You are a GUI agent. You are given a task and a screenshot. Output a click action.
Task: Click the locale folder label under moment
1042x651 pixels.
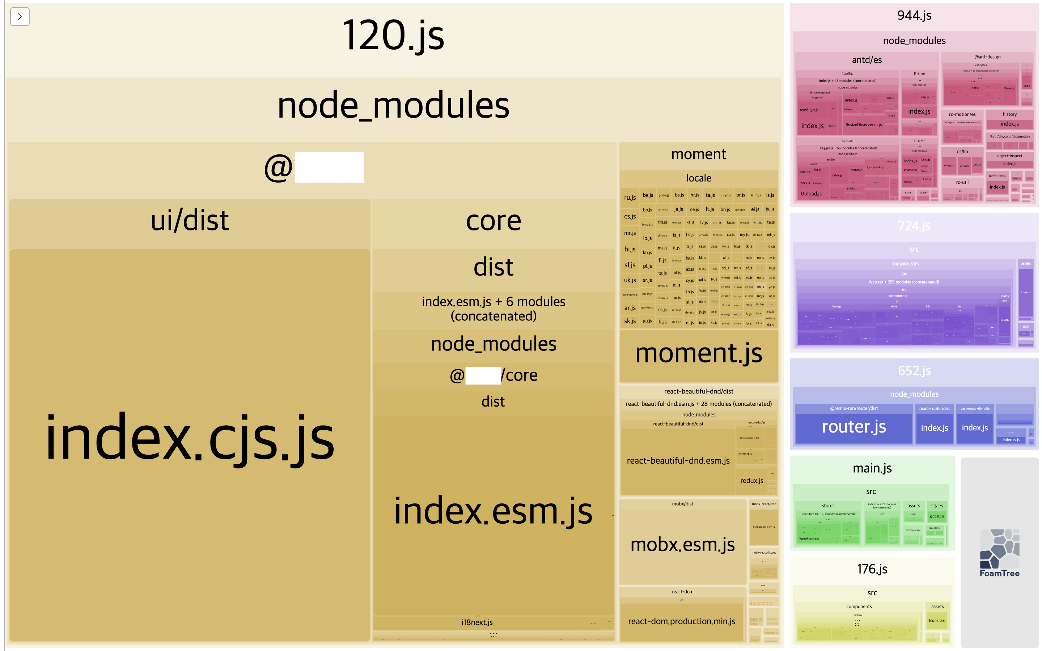pyautogui.click(x=698, y=178)
